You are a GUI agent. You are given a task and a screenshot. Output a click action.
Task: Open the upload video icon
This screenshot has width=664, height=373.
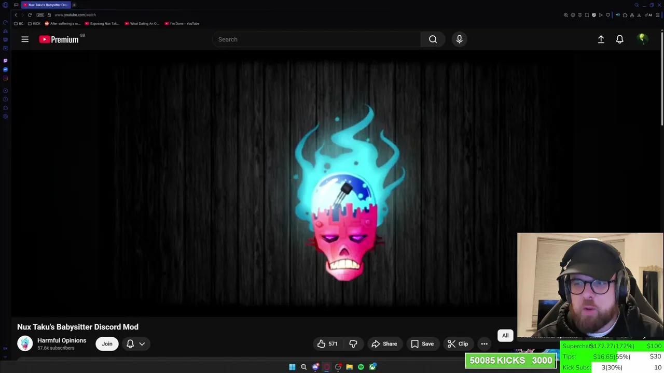tap(601, 39)
